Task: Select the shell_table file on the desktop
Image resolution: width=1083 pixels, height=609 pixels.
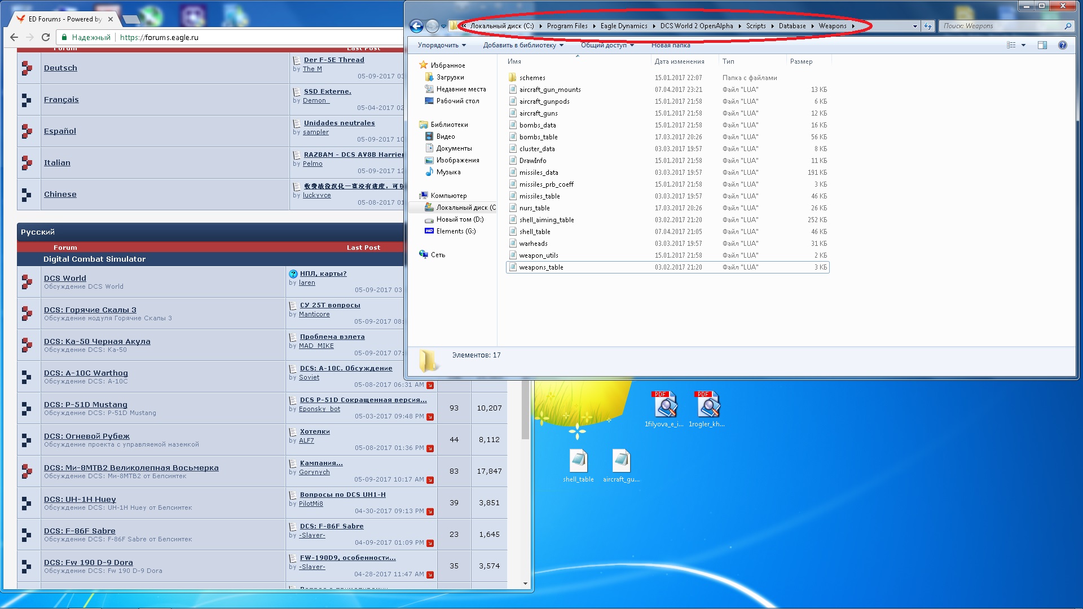Action: (x=578, y=465)
